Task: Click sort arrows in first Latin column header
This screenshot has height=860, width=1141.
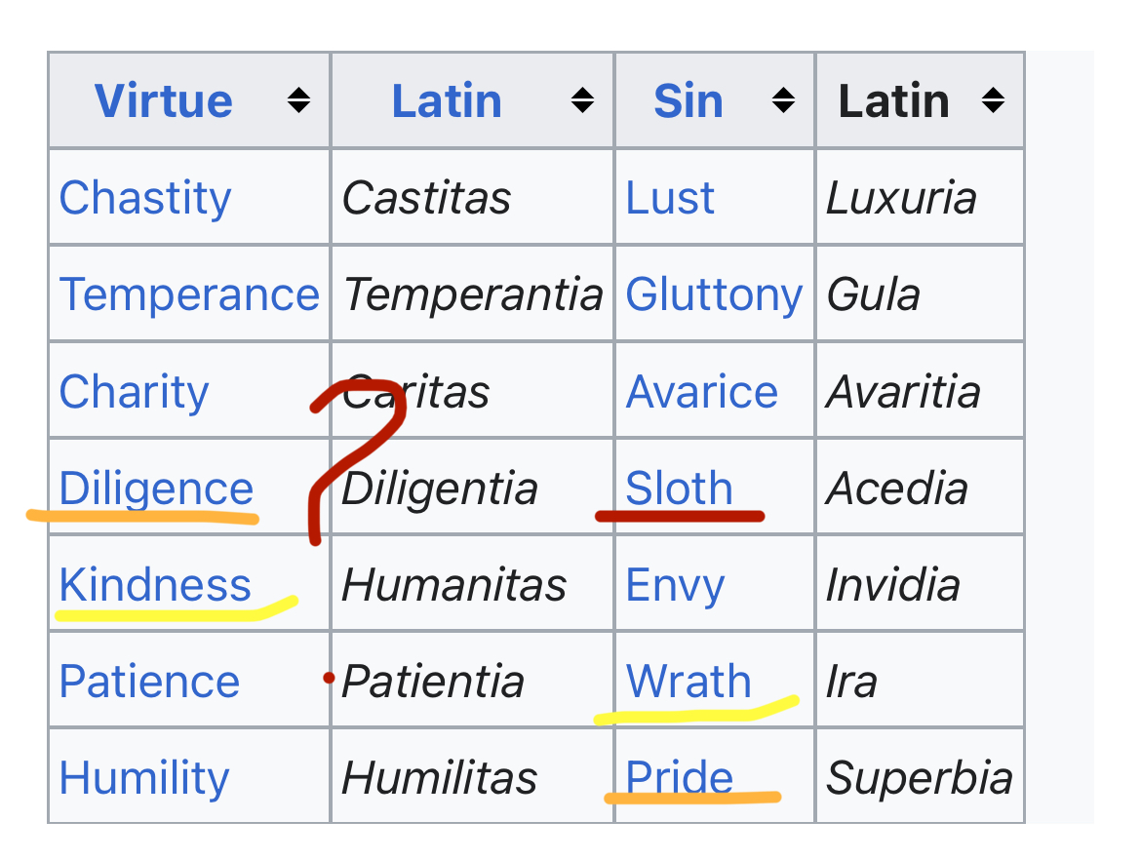Action: tap(582, 100)
